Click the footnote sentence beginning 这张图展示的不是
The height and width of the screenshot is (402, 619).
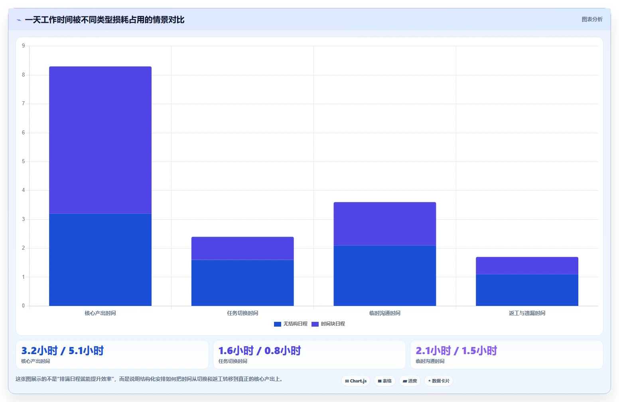(149, 379)
